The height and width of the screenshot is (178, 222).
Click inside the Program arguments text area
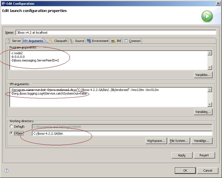click(x=109, y=60)
